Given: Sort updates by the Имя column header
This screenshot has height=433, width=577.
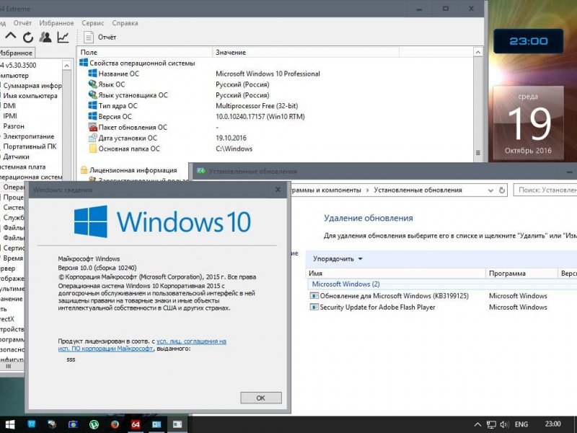Looking at the screenshot, I should (395, 274).
